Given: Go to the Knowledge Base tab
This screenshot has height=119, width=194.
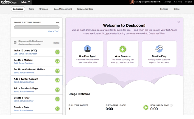Looking at the screenshot, I should (85, 9).
